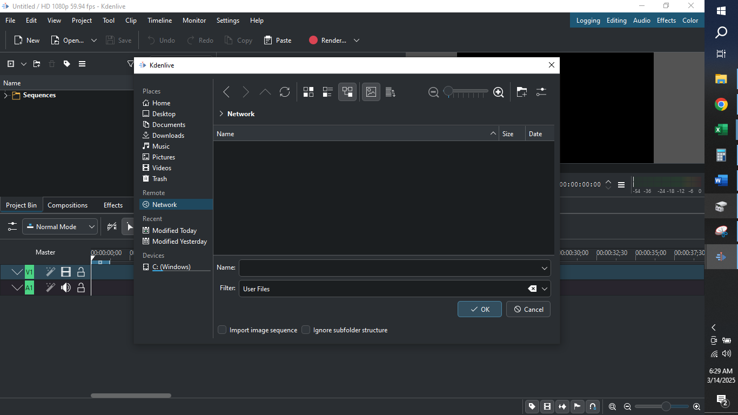Viewport: 738px width, 415px height.
Task: Open Excel from Windows taskbar
Action: click(x=721, y=130)
